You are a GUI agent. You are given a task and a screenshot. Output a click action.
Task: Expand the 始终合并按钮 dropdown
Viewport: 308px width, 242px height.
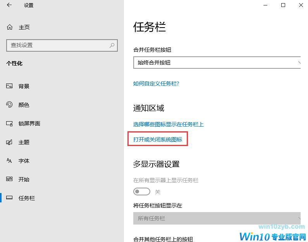[x=217, y=63]
